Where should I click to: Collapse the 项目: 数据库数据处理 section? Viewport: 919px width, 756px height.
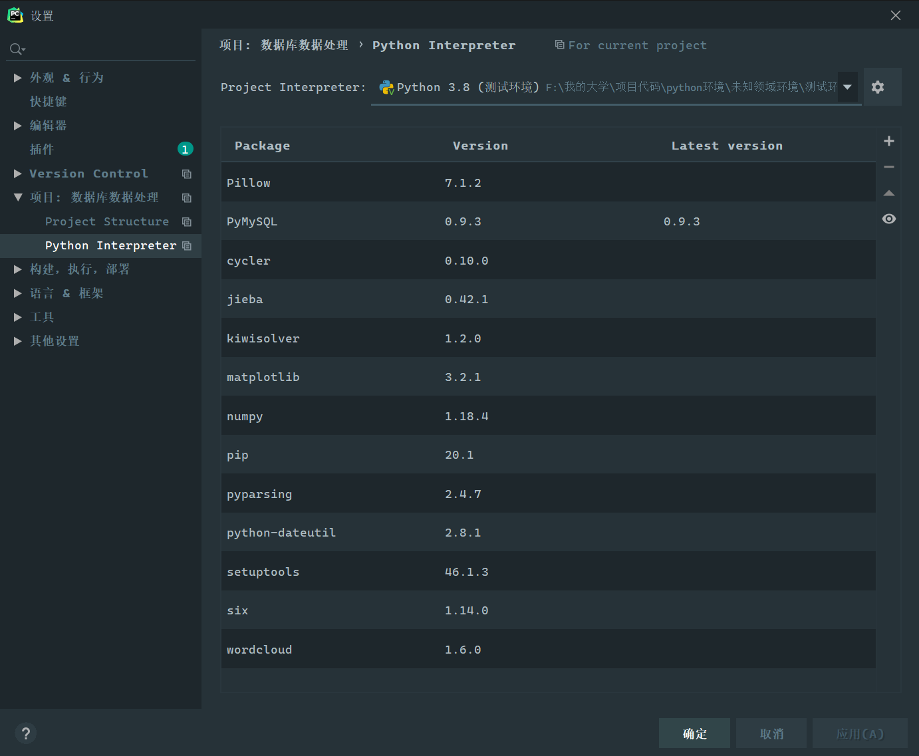18,197
